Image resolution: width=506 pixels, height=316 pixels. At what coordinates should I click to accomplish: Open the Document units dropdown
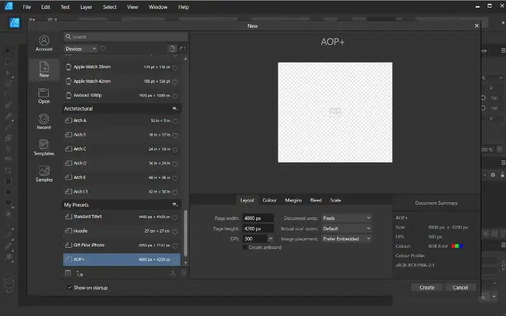(346, 218)
